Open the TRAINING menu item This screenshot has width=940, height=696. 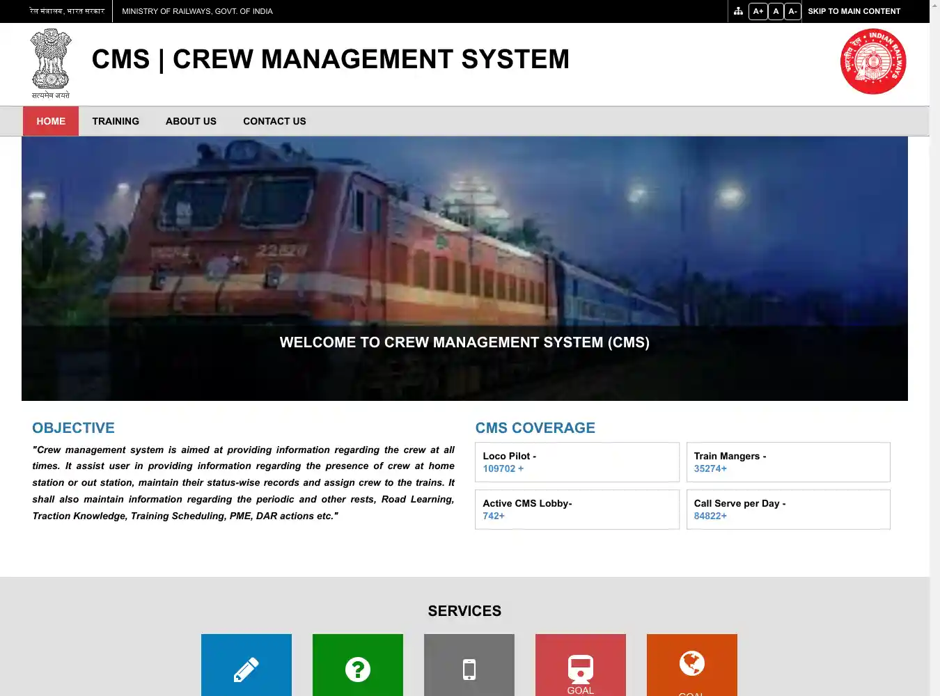pos(116,121)
